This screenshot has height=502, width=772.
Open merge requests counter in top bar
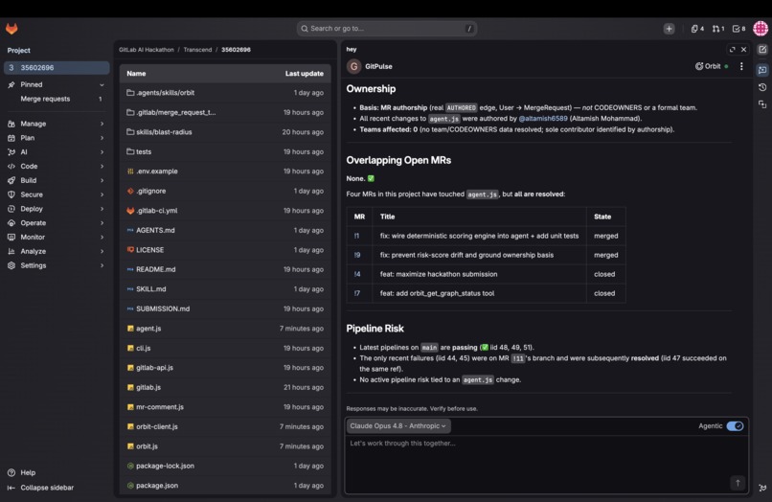tap(717, 29)
